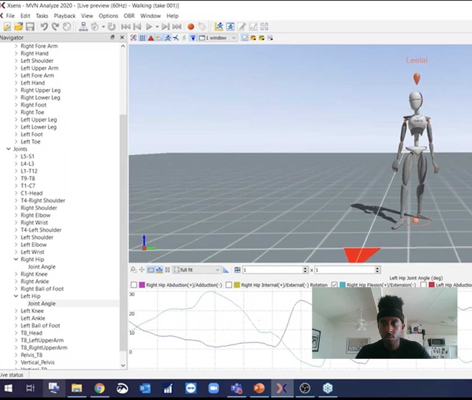The width and height of the screenshot is (472, 400).
Task: Select the Play button in the playback toolbar
Action: tap(149, 27)
